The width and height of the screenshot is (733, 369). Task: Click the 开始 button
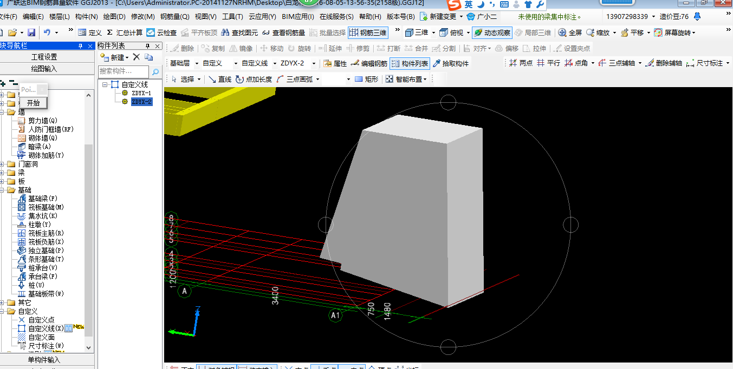tap(33, 103)
